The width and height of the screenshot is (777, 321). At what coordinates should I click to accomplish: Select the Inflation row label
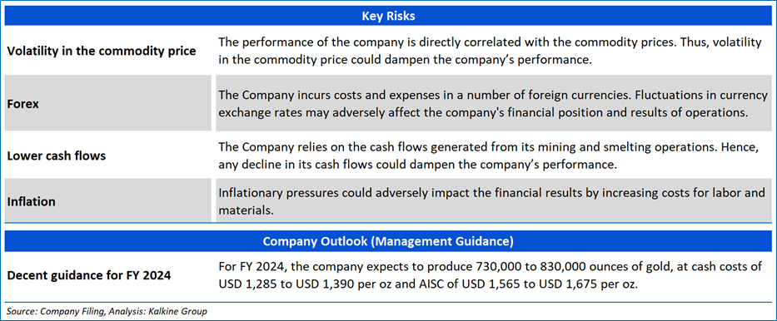pos(31,201)
